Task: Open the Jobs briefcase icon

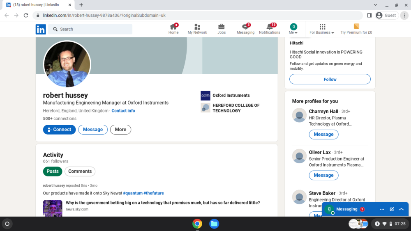Action: [x=221, y=29]
